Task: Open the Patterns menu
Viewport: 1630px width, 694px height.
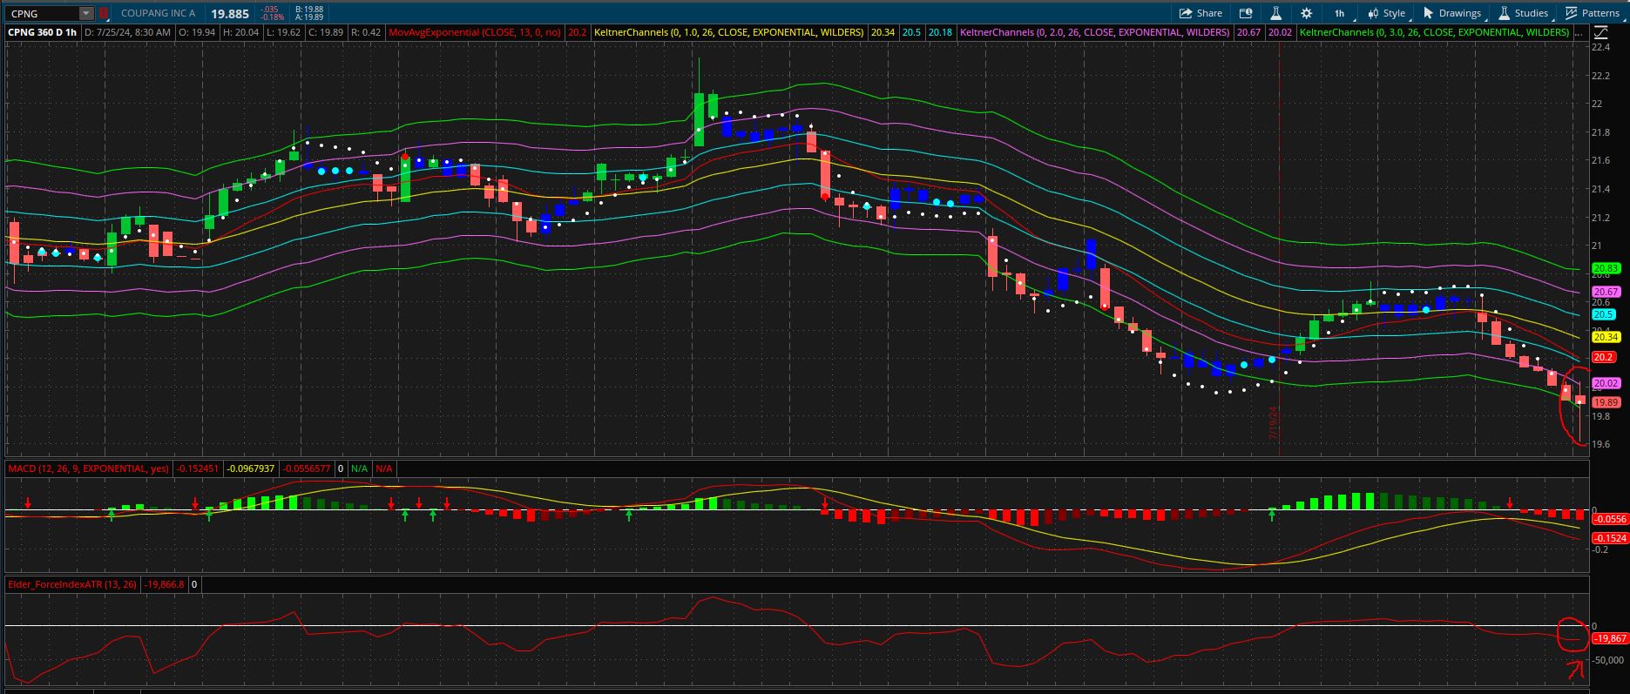Action: click(x=1593, y=13)
